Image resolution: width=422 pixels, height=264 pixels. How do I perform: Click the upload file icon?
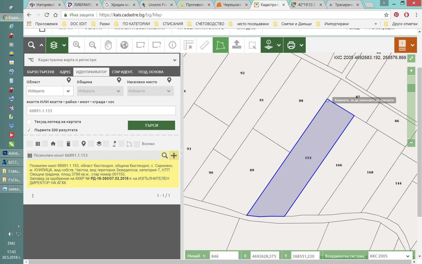click(x=236, y=45)
